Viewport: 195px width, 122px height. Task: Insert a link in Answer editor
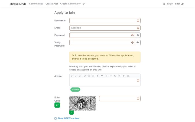80,76
